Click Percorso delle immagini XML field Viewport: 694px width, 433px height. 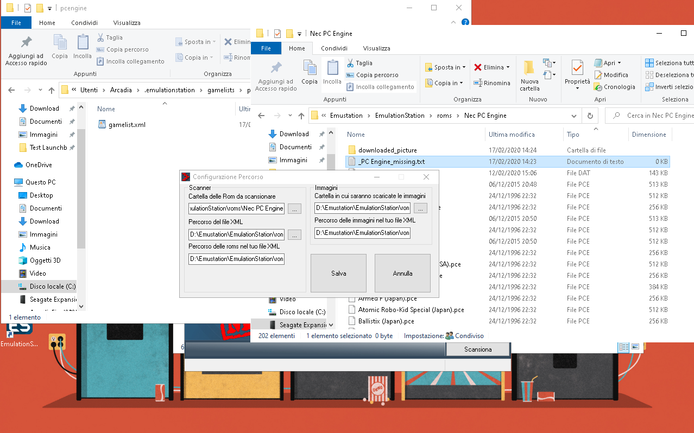click(362, 233)
